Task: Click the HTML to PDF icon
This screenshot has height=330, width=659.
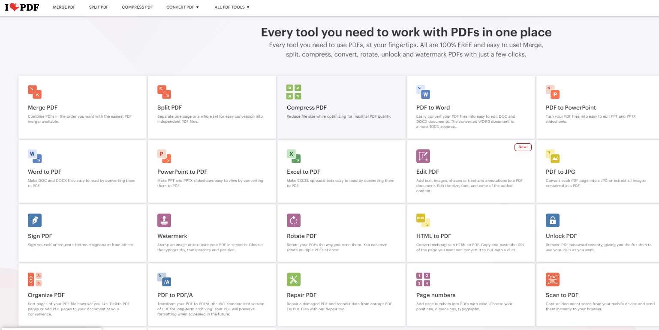Action: tap(423, 220)
